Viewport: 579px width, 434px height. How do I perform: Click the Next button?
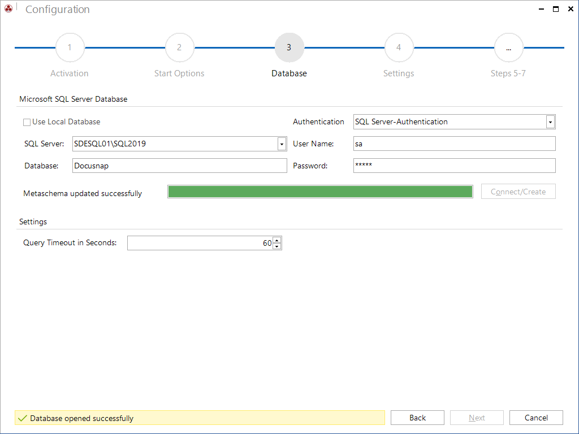[x=477, y=418]
